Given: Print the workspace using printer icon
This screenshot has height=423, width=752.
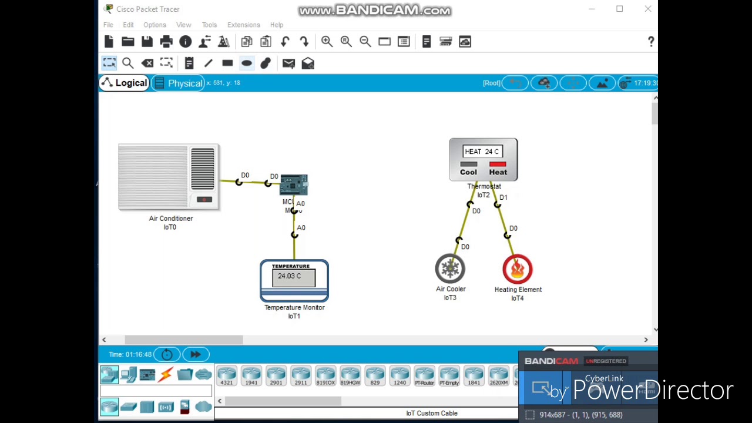Looking at the screenshot, I should (166, 42).
